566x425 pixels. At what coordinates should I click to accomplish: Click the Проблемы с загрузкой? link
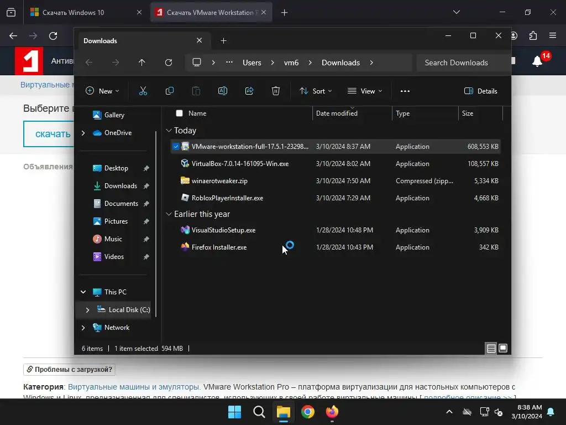69,369
